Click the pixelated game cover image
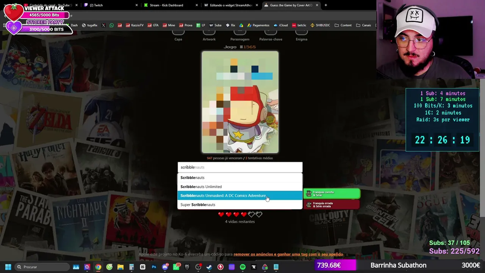The height and width of the screenshot is (273, 485). [240, 102]
